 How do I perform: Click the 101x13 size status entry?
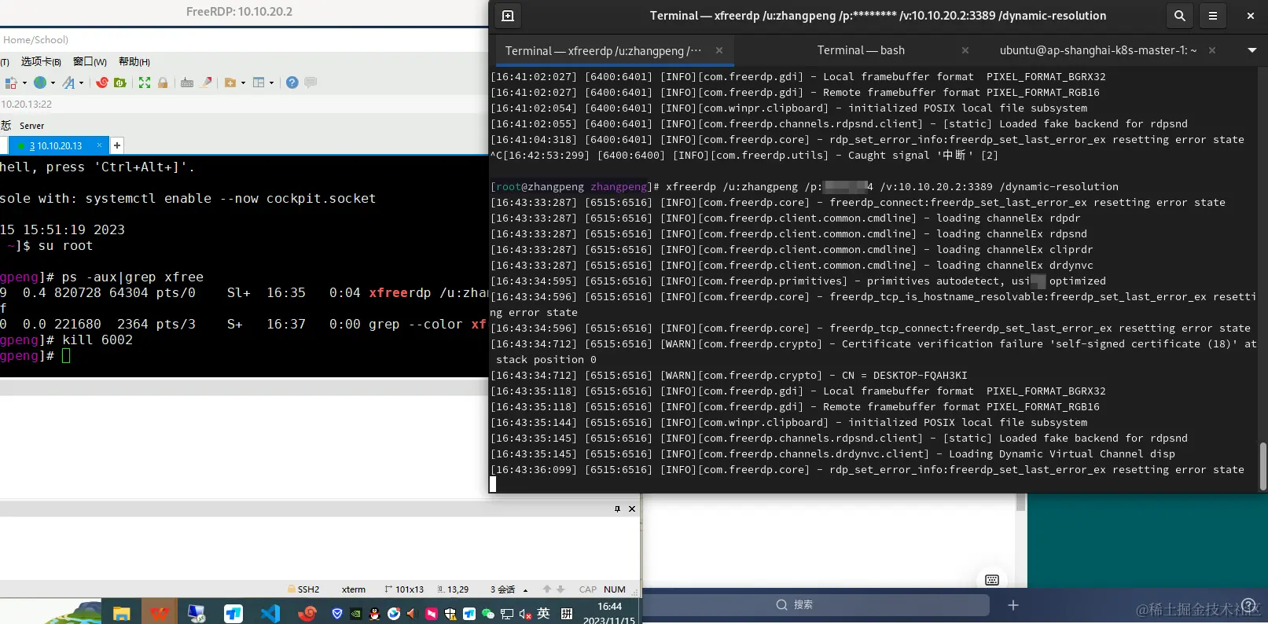404,589
